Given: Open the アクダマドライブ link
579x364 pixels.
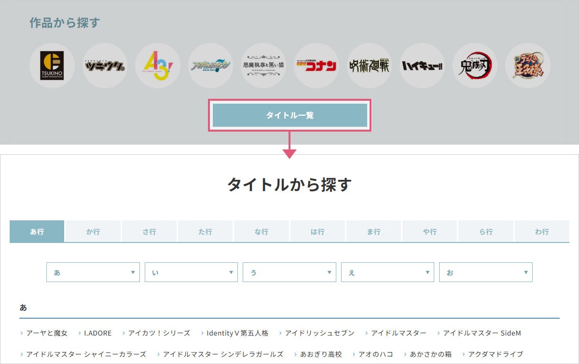Looking at the screenshot, I should click(495, 354).
